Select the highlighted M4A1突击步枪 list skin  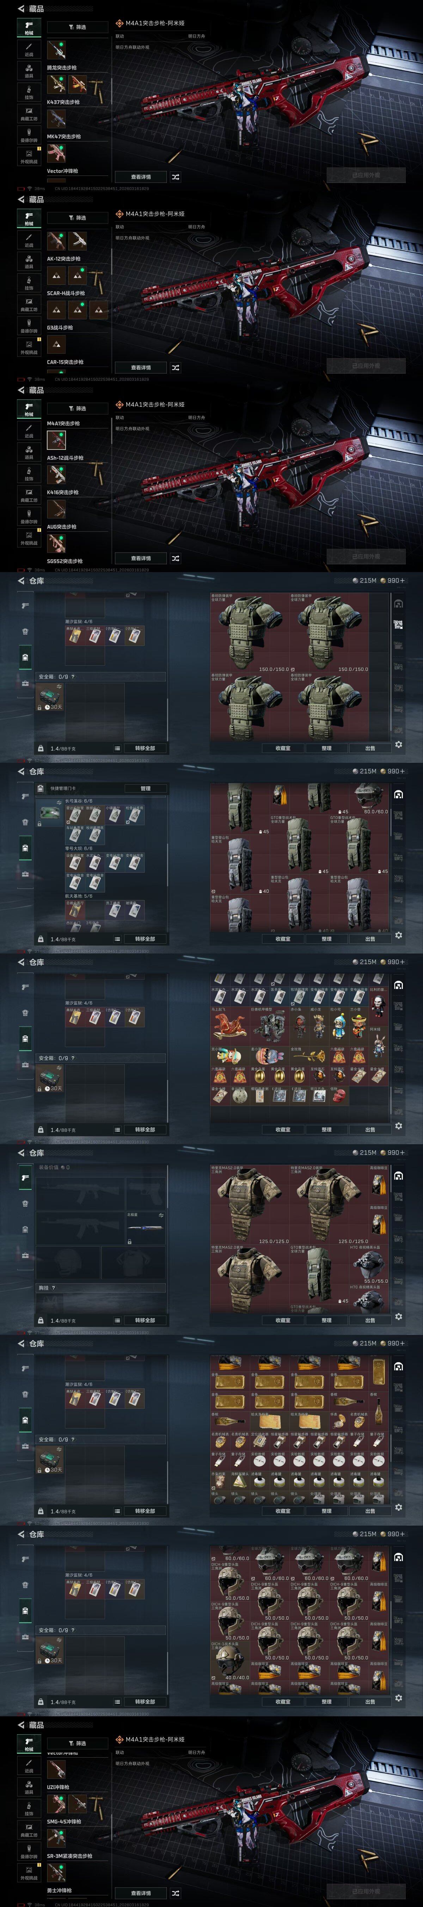[x=56, y=440]
